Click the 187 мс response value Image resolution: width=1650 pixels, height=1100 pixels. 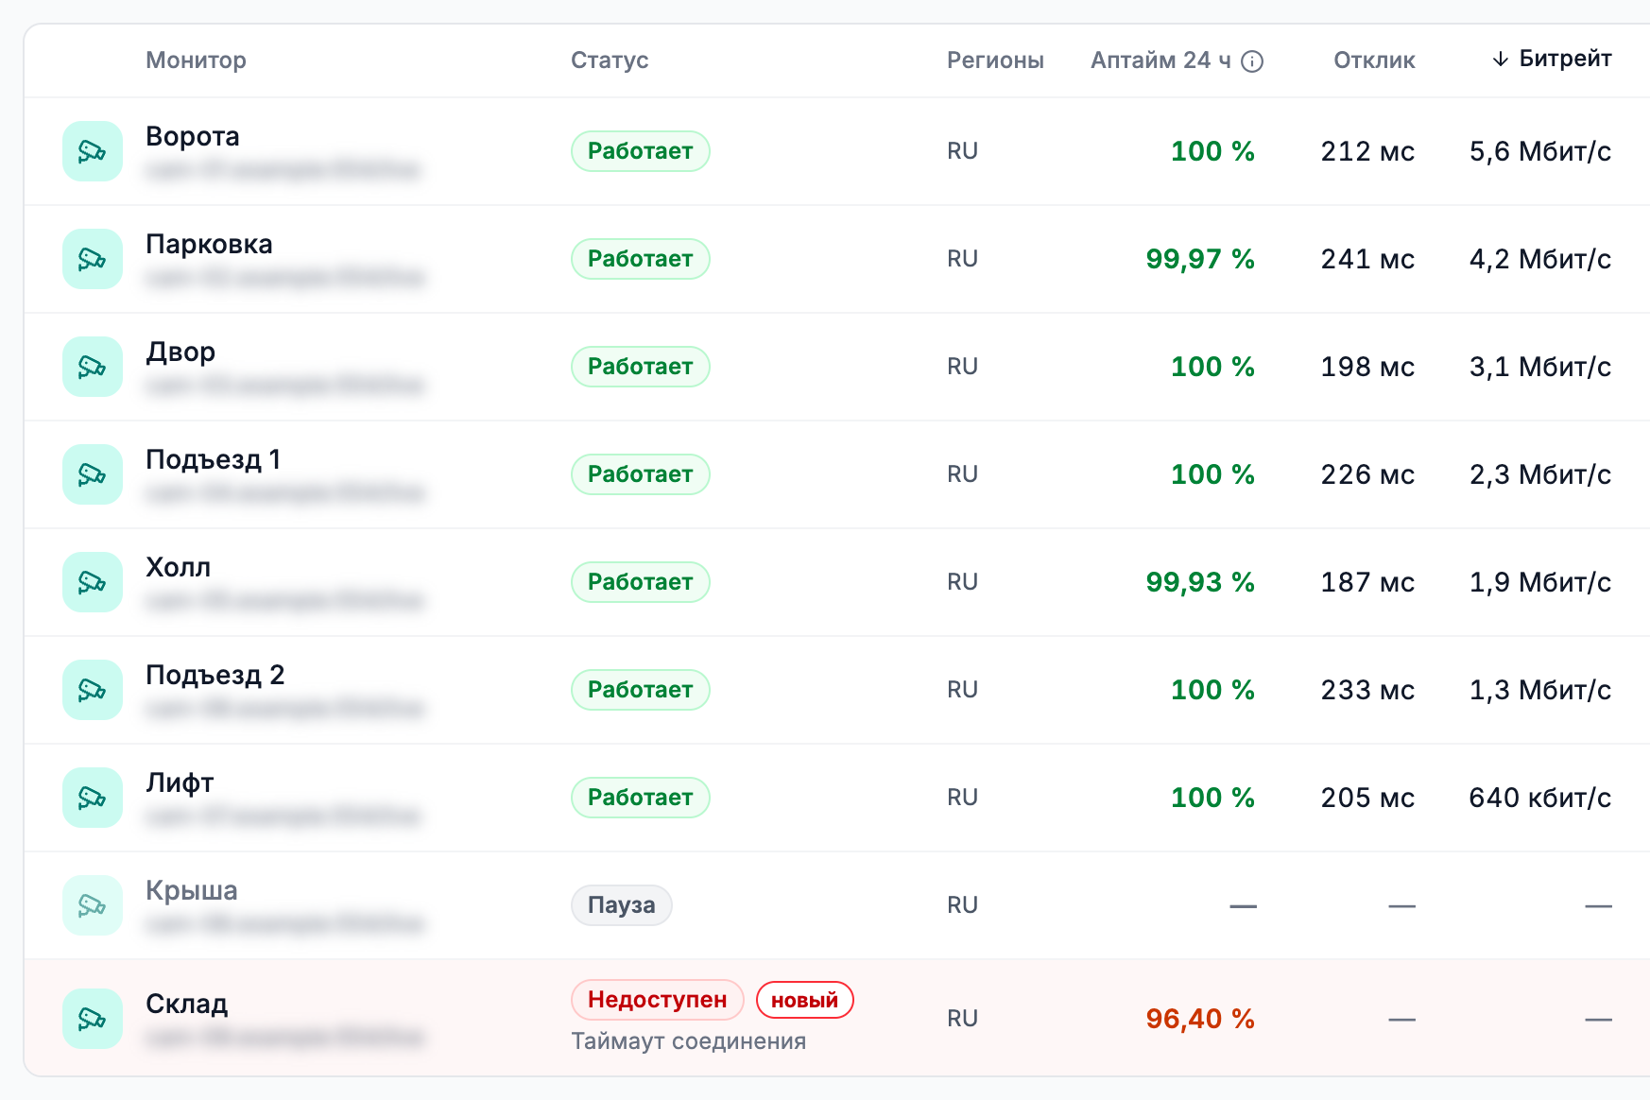click(1367, 582)
